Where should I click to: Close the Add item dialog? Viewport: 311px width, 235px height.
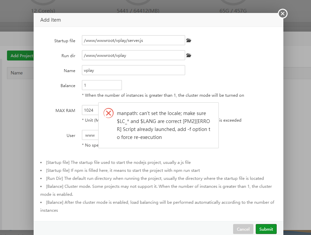[282, 14]
